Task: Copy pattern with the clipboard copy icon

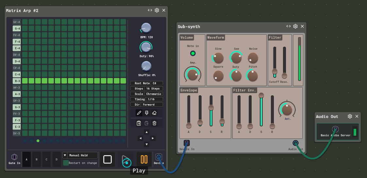Action: coord(139,123)
